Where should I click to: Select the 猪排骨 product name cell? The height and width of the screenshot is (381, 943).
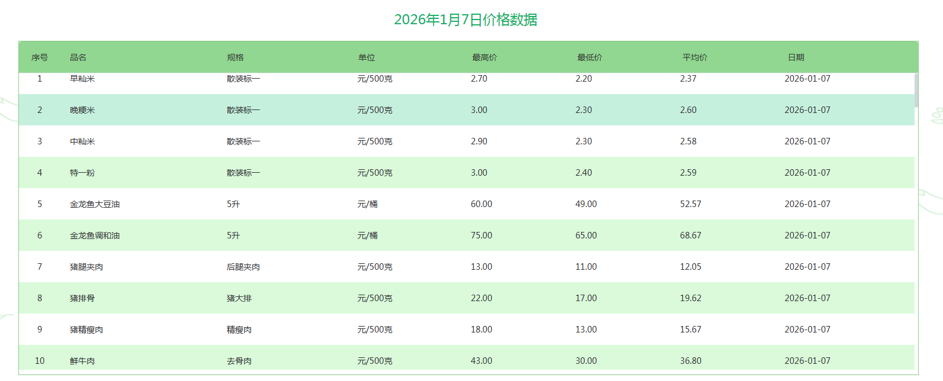[82, 298]
